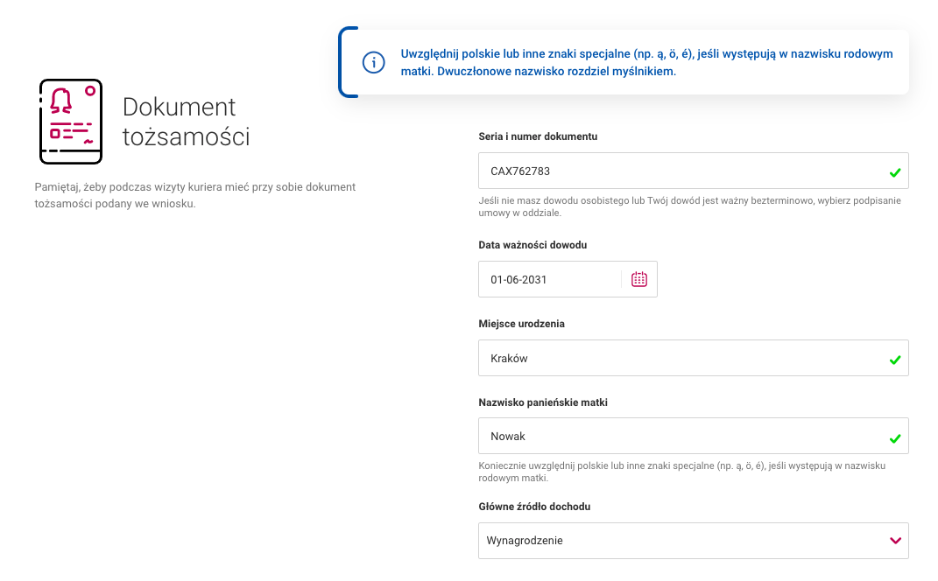
Task: Open the Wynagrodzenie income source combo box
Action: [694, 541]
